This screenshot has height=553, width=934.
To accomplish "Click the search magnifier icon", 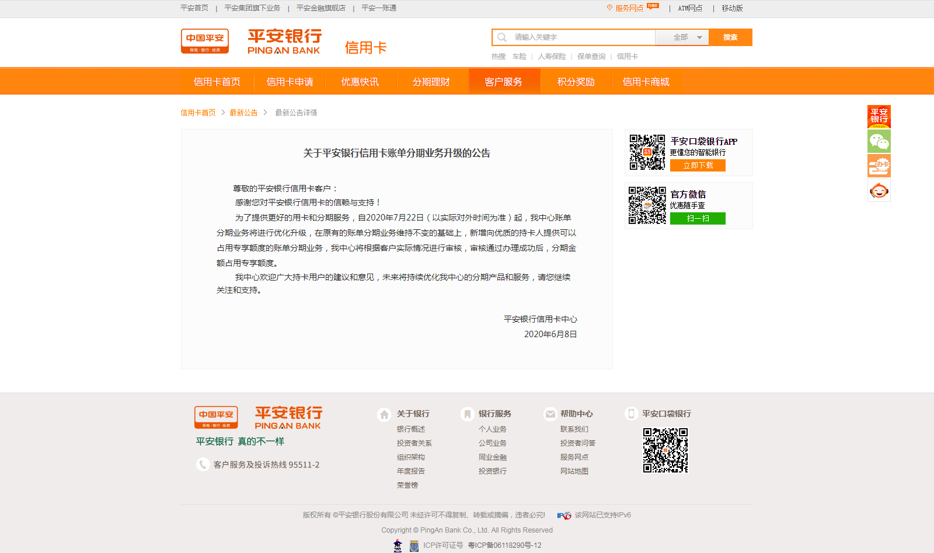I will point(502,37).
